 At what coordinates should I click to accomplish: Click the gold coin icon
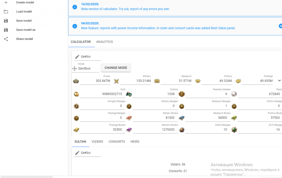pos(76,94)
